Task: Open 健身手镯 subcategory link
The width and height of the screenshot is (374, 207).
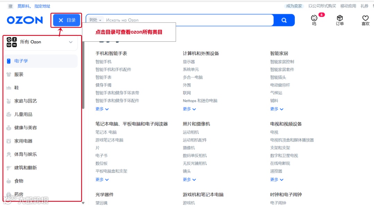Action: [x=103, y=85]
